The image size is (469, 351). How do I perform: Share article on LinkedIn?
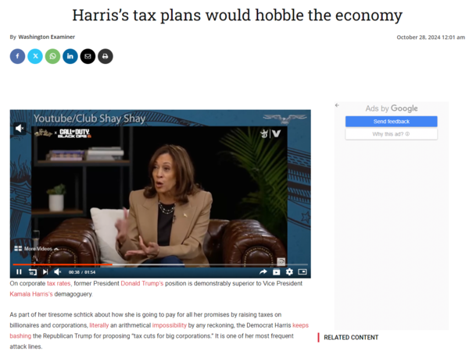pos(70,56)
